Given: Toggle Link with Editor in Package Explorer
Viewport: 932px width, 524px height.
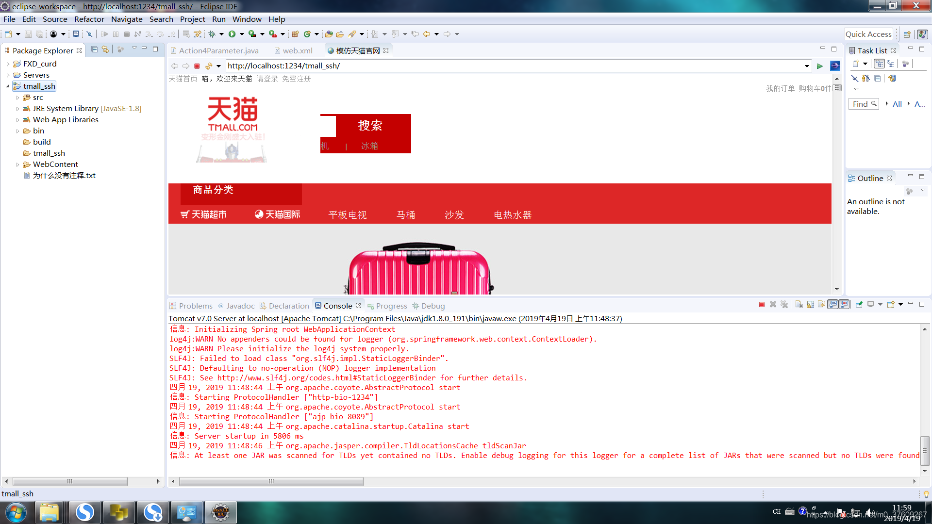Looking at the screenshot, I should (105, 49).
